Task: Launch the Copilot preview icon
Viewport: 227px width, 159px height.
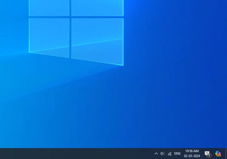Action: coord(218,153)
